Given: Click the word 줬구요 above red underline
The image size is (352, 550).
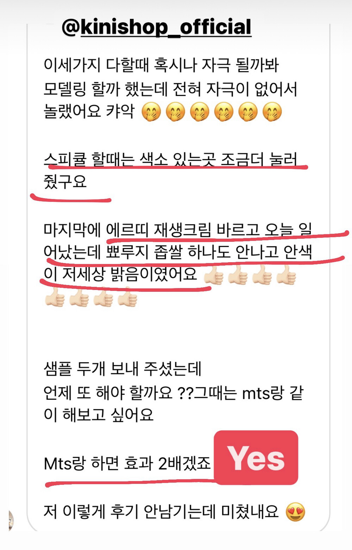Looking at the screenshot, I should coord(65,181).
